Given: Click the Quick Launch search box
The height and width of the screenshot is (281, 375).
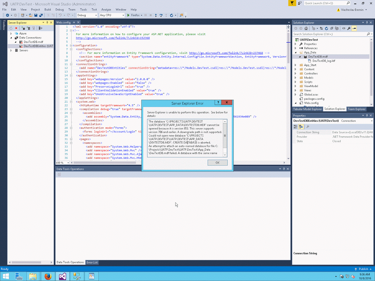Looking at the screenshot, I should (x=327, y=3).
